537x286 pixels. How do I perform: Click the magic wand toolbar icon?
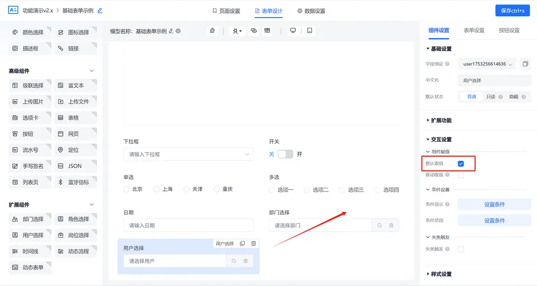pyautogui.click(x=237, y=30)
